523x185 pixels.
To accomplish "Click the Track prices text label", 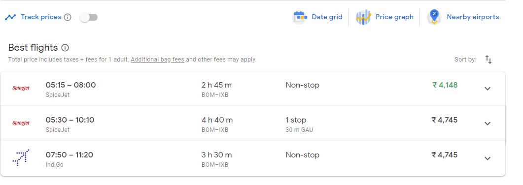I will 41,17.
